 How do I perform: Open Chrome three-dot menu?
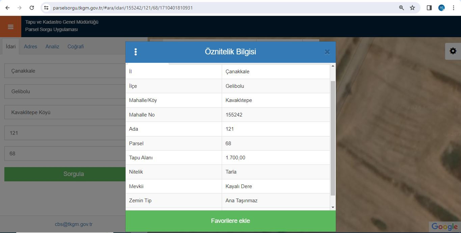(454, 8)
